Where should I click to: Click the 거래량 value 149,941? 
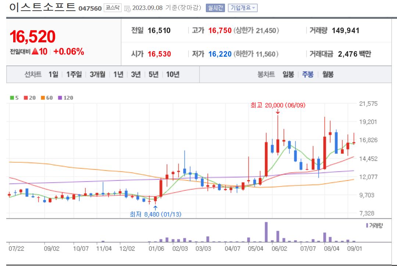tap(345, 31)
